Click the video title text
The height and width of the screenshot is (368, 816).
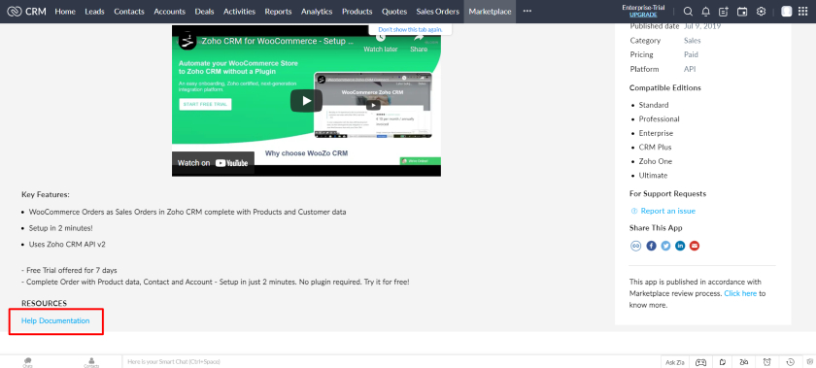tap(278, 41)
